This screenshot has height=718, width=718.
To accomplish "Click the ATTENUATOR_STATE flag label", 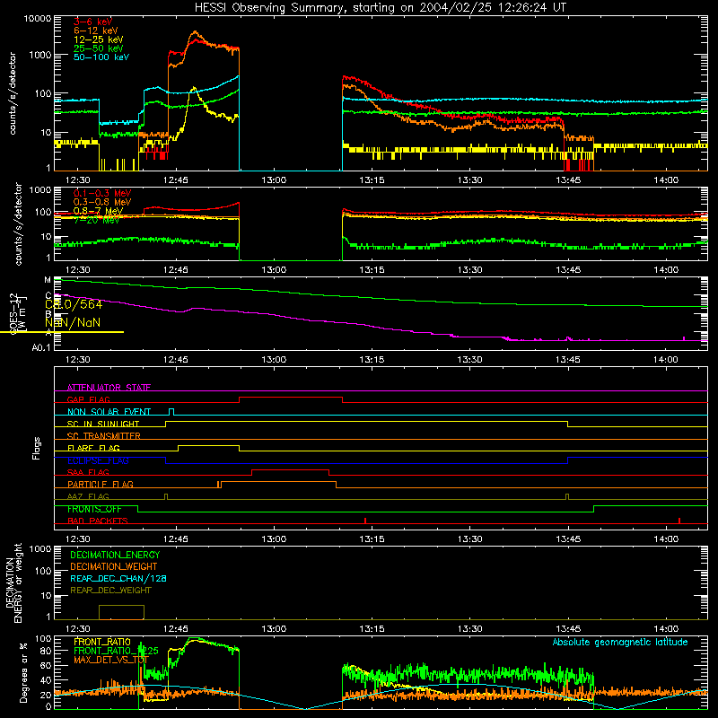I will 109,388.
